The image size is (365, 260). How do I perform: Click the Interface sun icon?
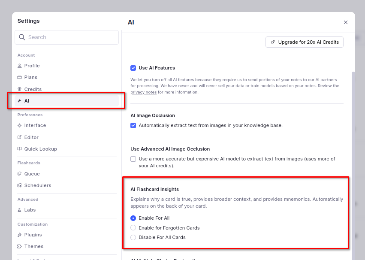pyautogui.click(x=19, y=125)
